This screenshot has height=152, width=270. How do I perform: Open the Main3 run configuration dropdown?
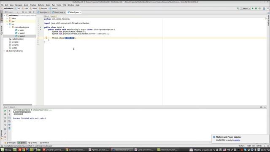click(x=245, y=8)
